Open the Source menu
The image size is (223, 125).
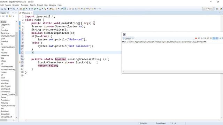click(x=8, y=5)
